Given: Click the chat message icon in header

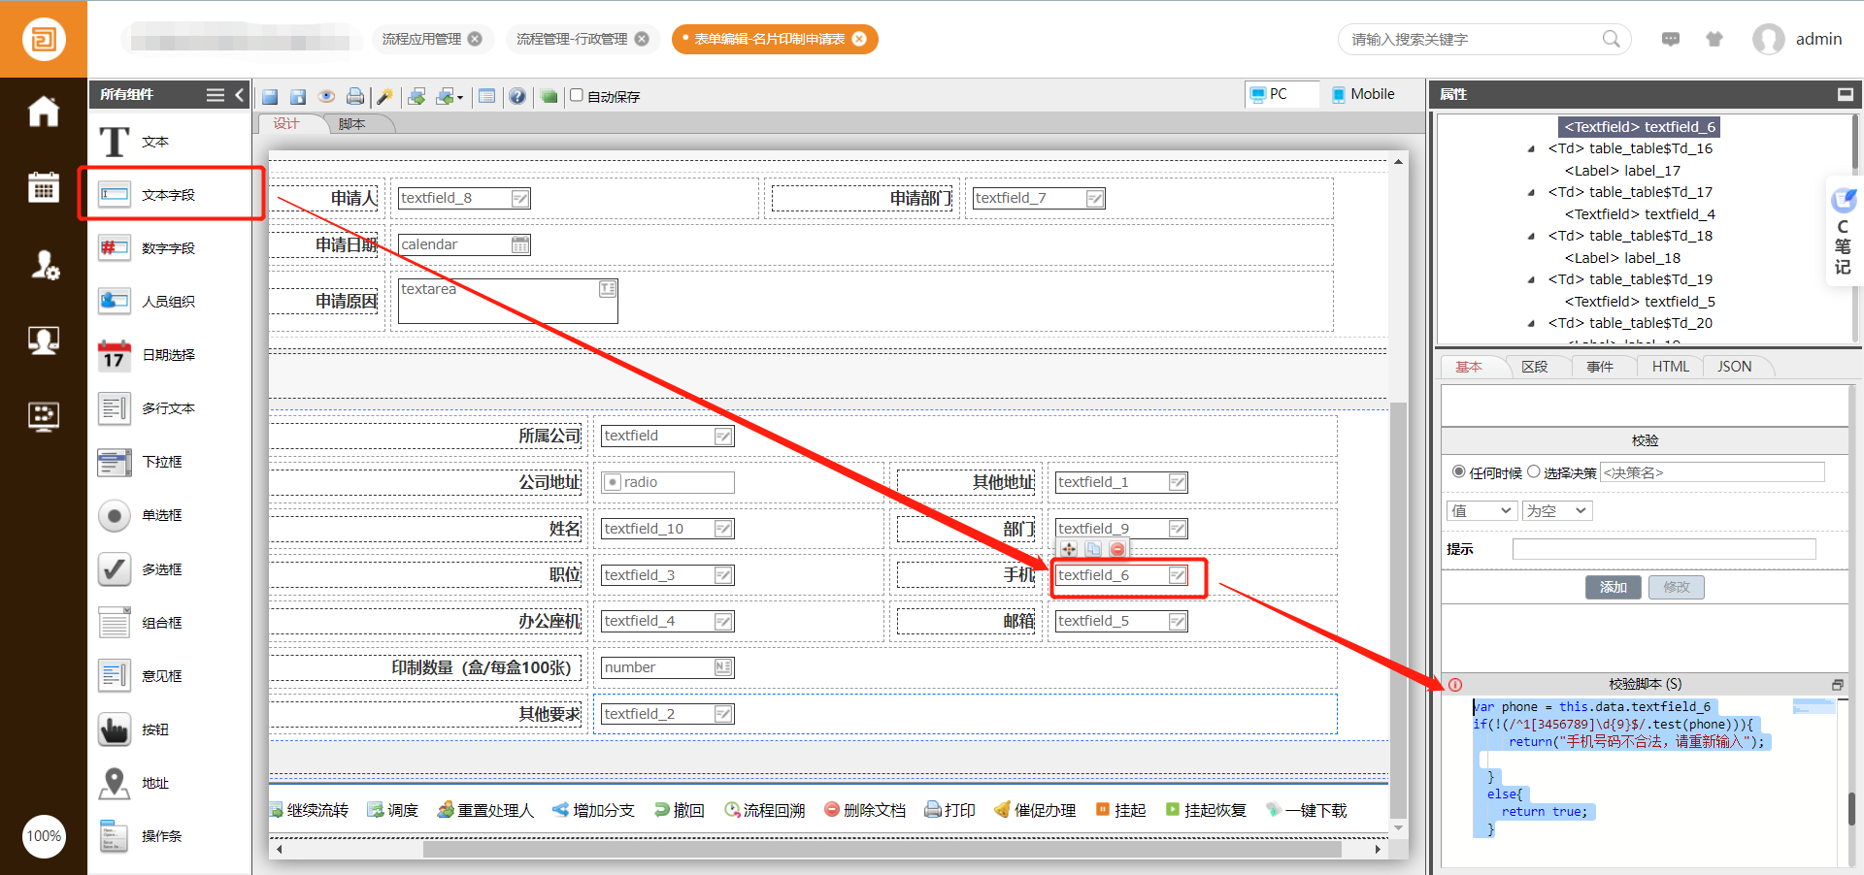Looking at the screenshot, I should (x=1670, y=39).
